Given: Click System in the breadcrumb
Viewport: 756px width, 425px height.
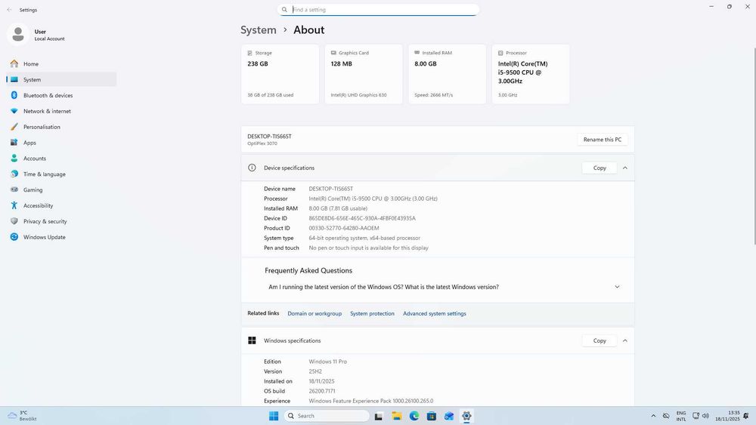Looking at the screenshot, I should point(259,30).
